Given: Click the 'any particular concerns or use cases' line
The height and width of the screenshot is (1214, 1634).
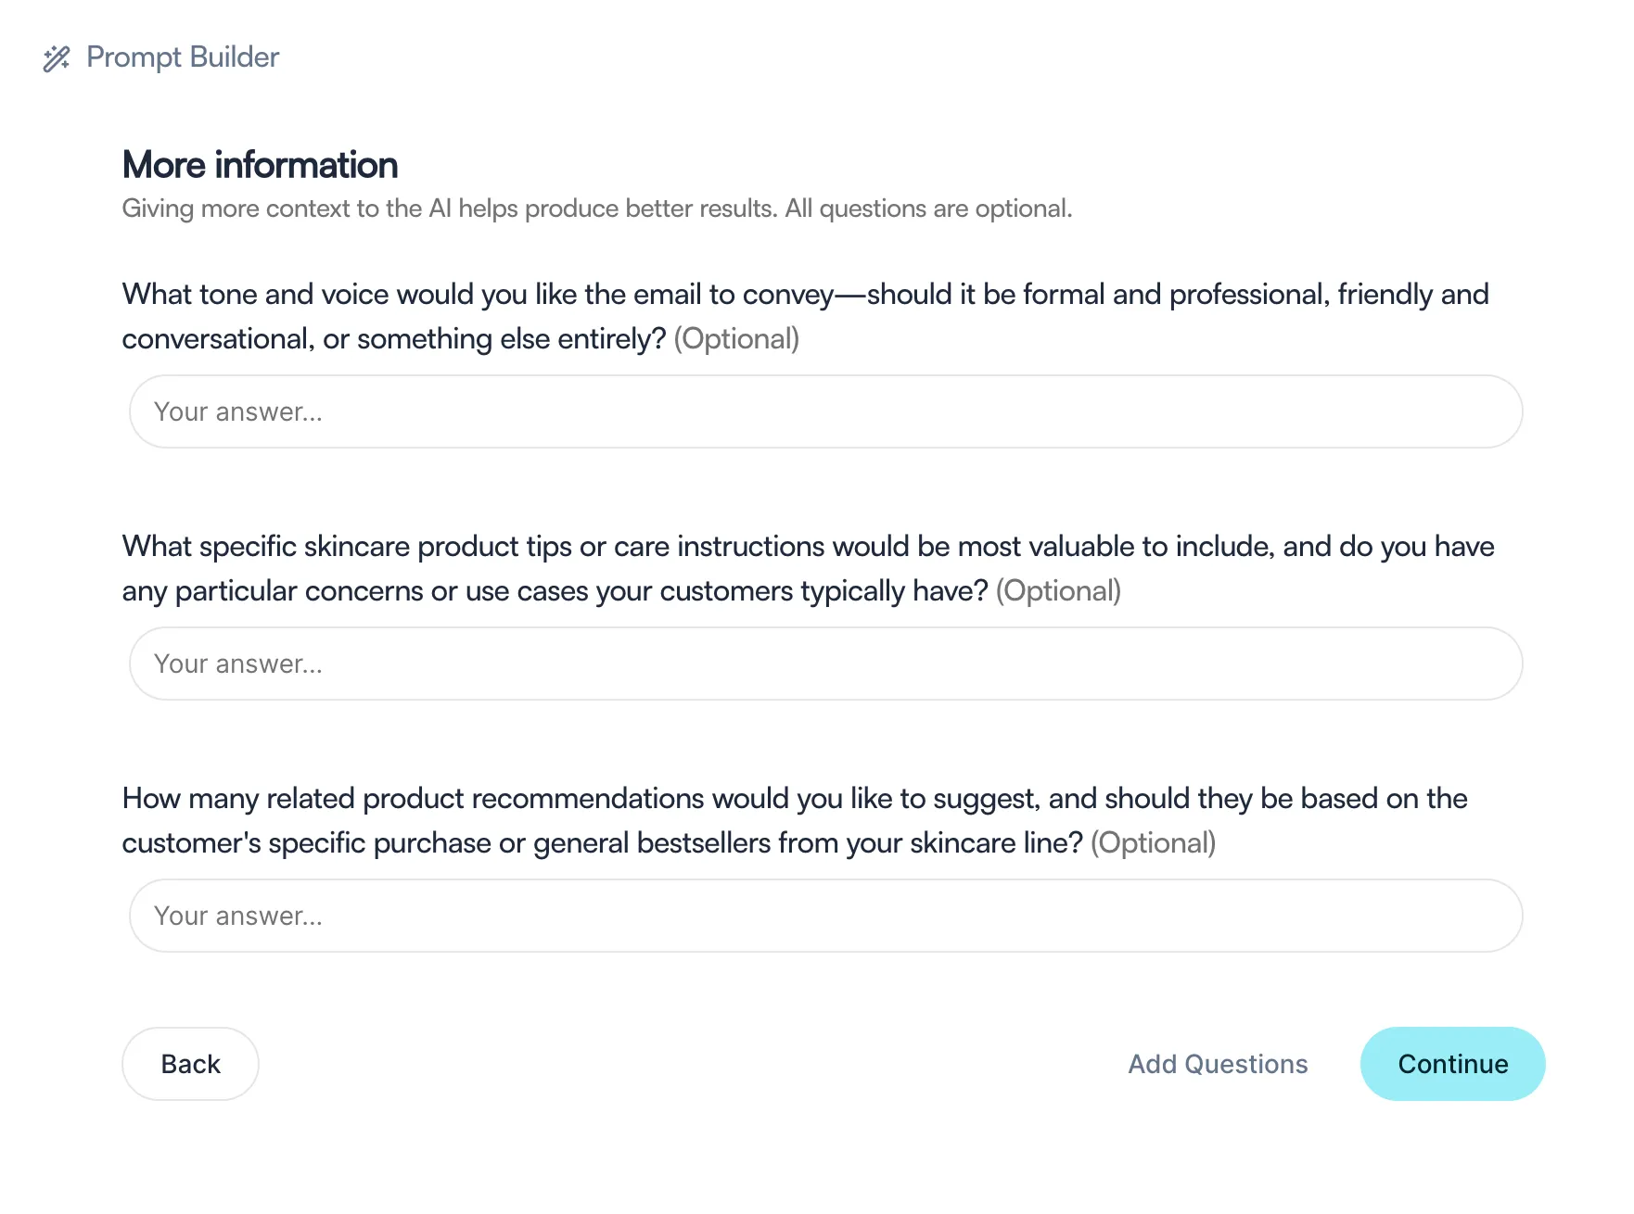Looking at the screenshot, I should (x=555, y=591).
